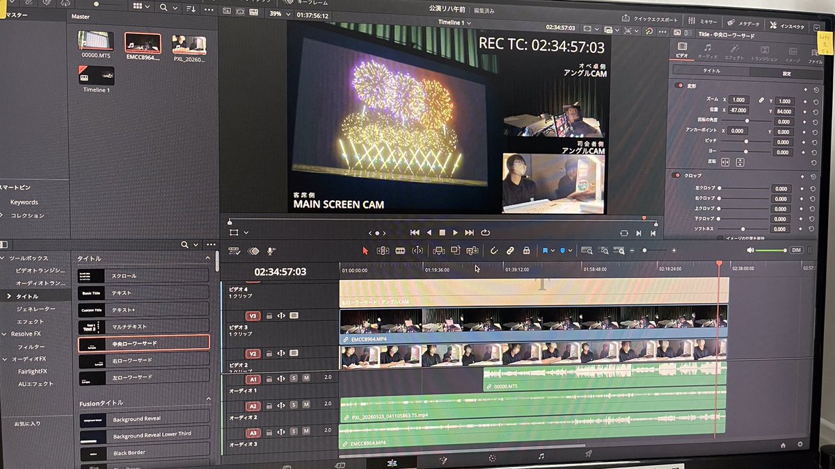Play the timeline forward
Viewport: 835px width, 469px height.
(455, 233)
